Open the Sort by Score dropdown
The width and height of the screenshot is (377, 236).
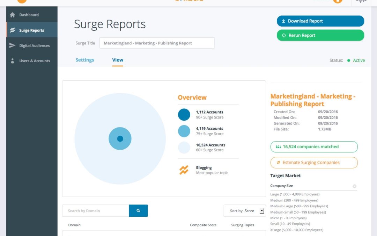click(244, 211)
